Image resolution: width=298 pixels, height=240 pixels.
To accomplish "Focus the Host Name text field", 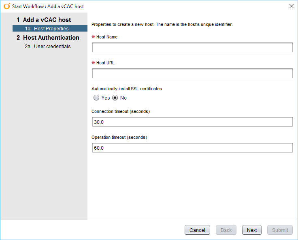I will click(x=192, y=48).
